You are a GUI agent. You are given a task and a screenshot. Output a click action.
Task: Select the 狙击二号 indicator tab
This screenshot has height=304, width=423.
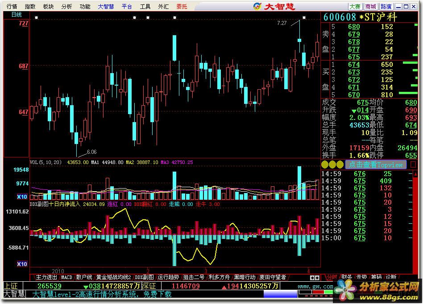[194, 277]
